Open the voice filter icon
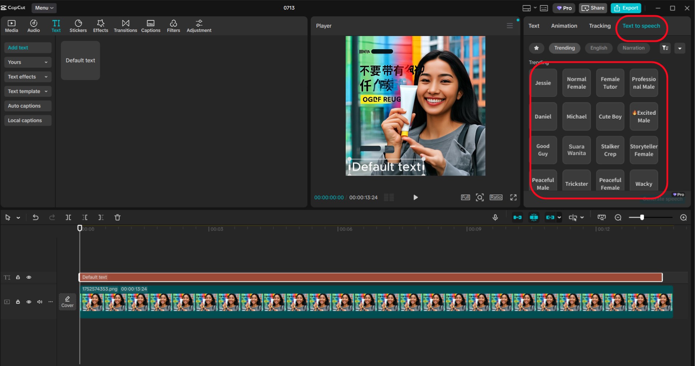 [665, 48]
